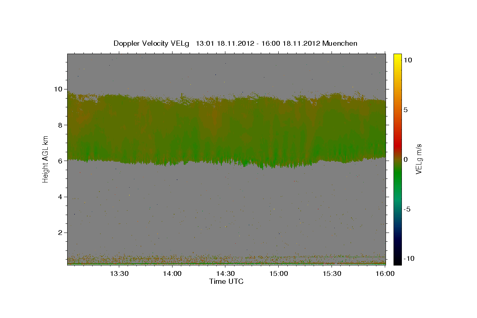Click the 15:00 time tick label
The image size is (477, 318).
[x=279, y=273]
